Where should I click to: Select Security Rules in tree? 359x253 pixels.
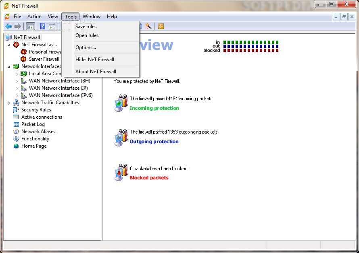(x=36, y=110)
